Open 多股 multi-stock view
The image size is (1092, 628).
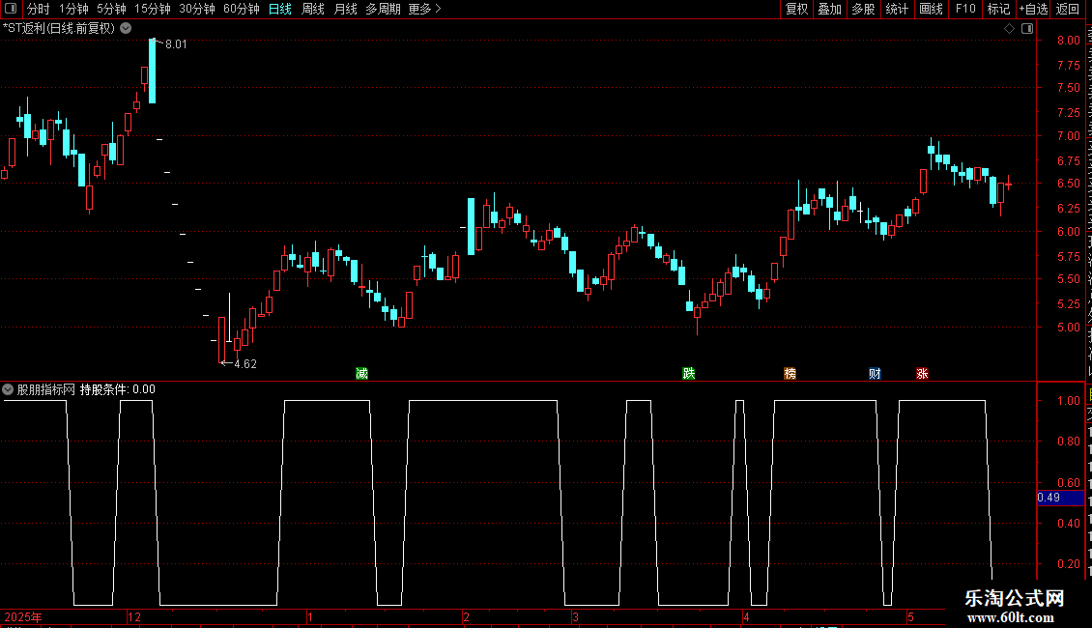[x=863, y=9]
